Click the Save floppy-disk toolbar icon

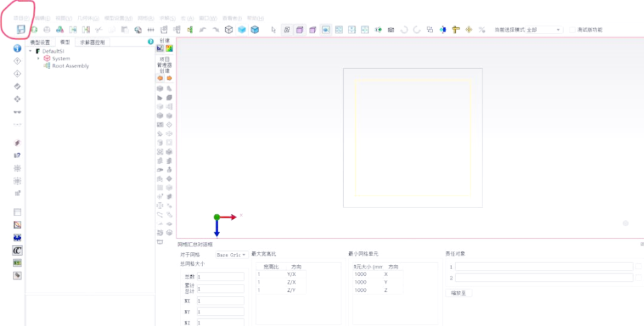pos(21,29)
